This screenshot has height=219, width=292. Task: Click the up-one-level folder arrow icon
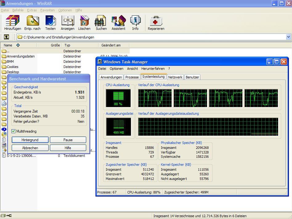pyautogui.click(x=6, y=37)
